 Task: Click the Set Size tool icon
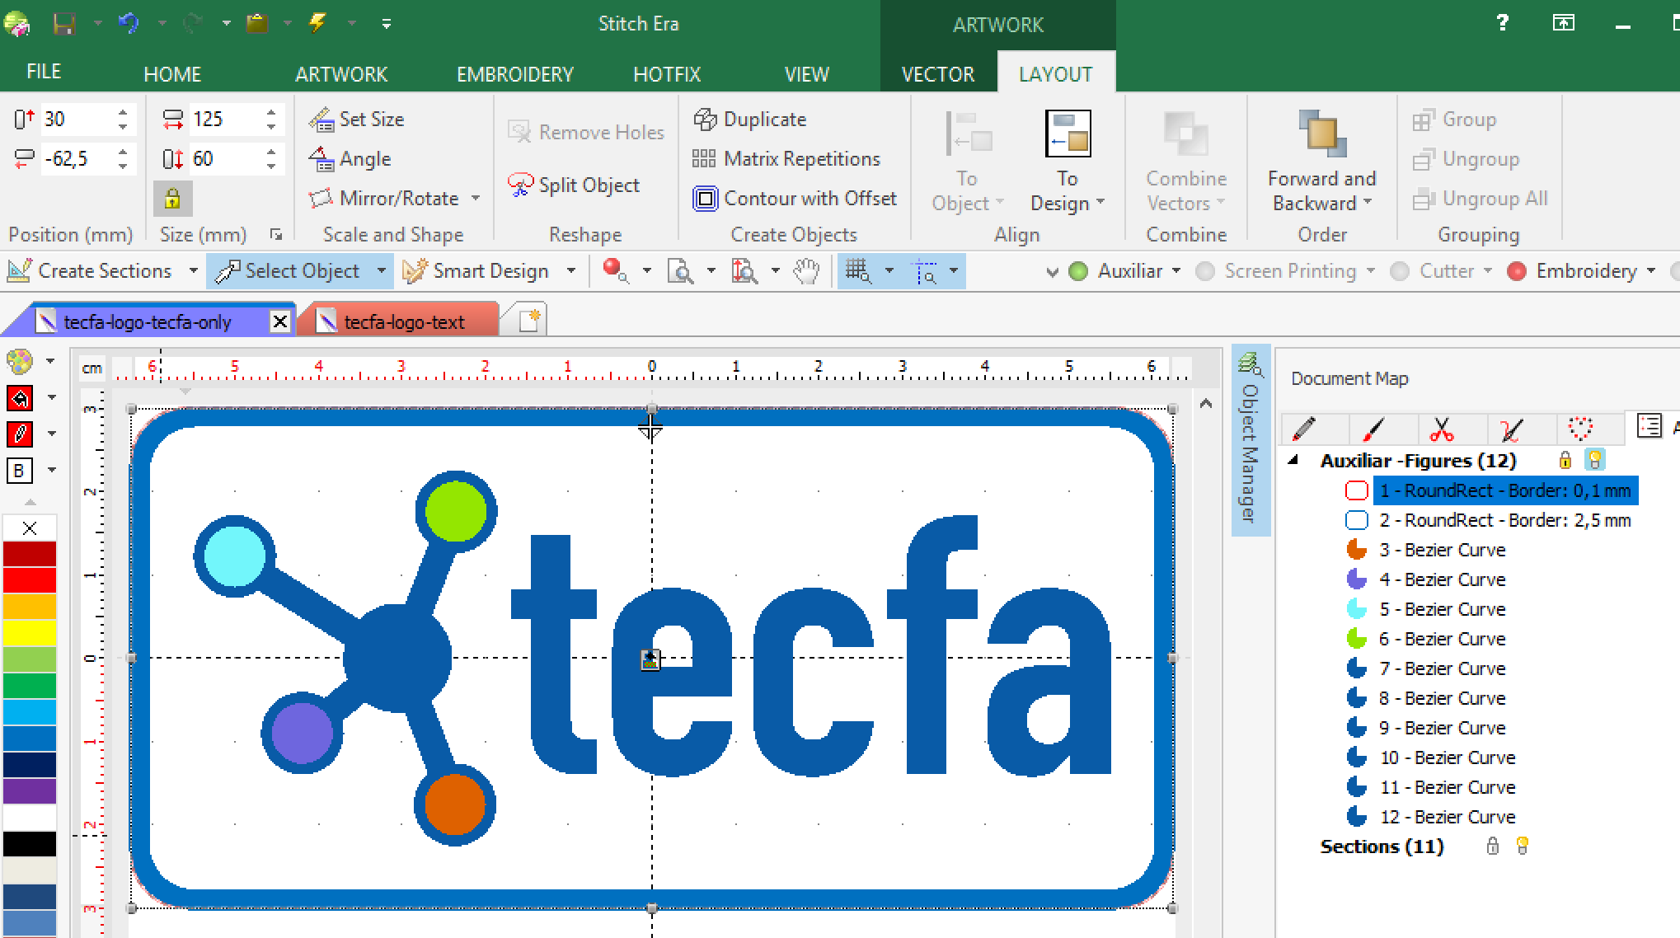pyautogui.click(x=321, y=120)
